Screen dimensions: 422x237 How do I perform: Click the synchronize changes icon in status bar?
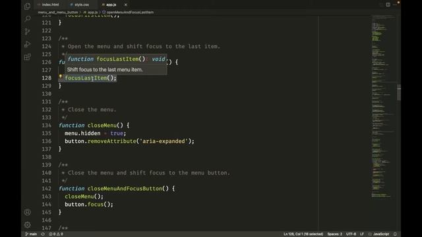coord(43,234)
